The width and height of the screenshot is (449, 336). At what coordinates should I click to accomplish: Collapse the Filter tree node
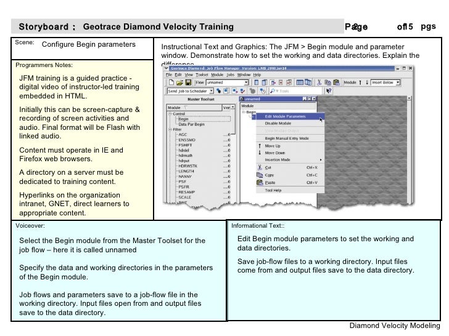click(x=170, y=129)
